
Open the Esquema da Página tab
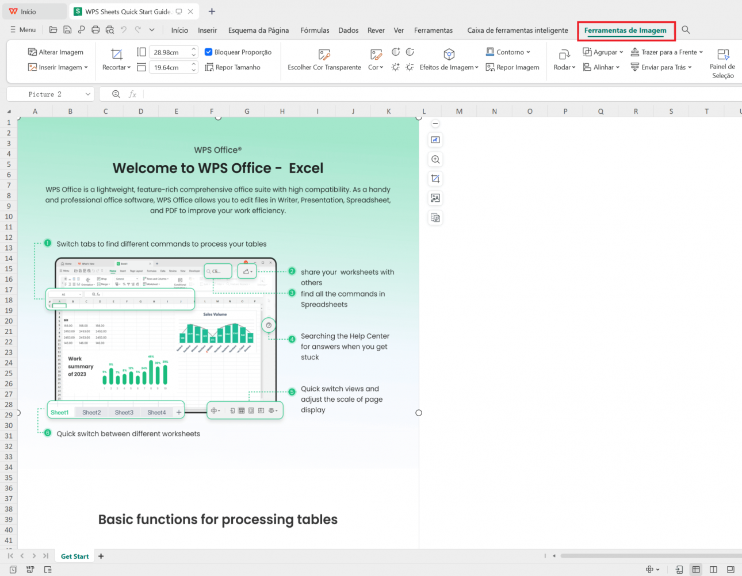tap(258, 30)
